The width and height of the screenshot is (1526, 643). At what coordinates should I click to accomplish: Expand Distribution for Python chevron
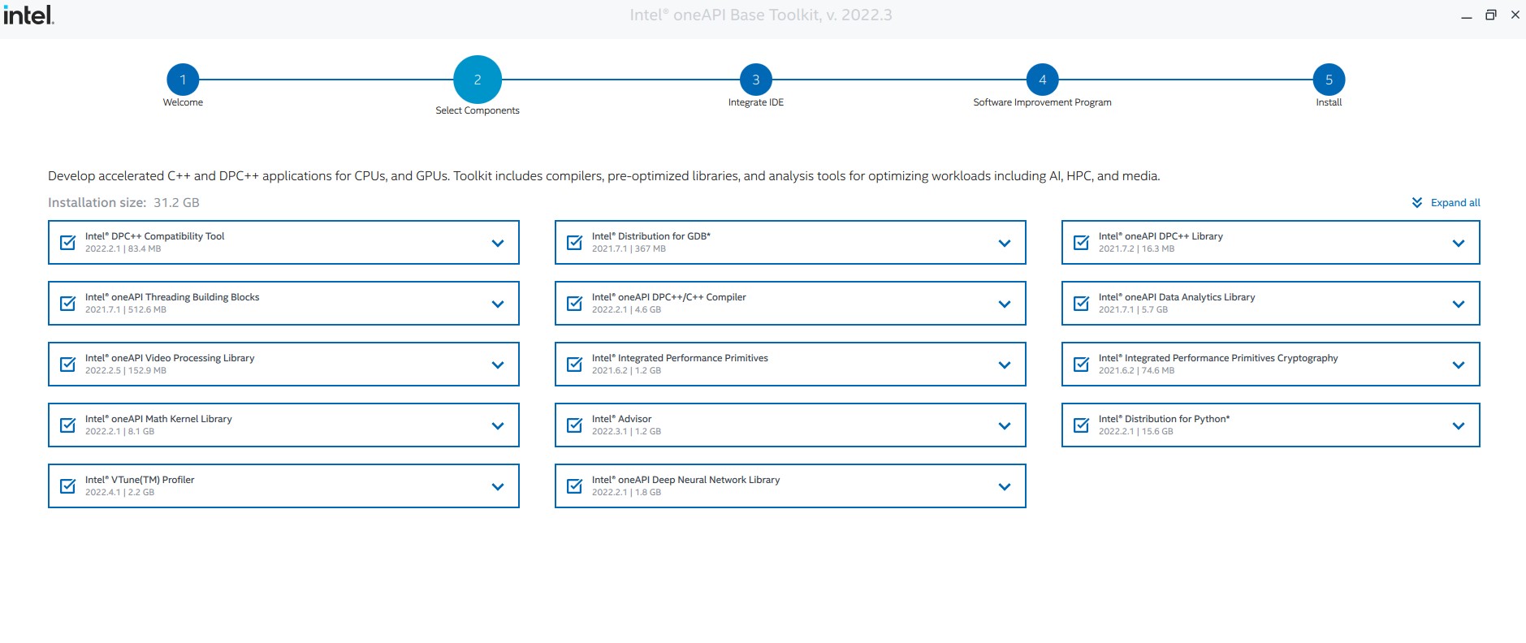tap(1459, 426)
